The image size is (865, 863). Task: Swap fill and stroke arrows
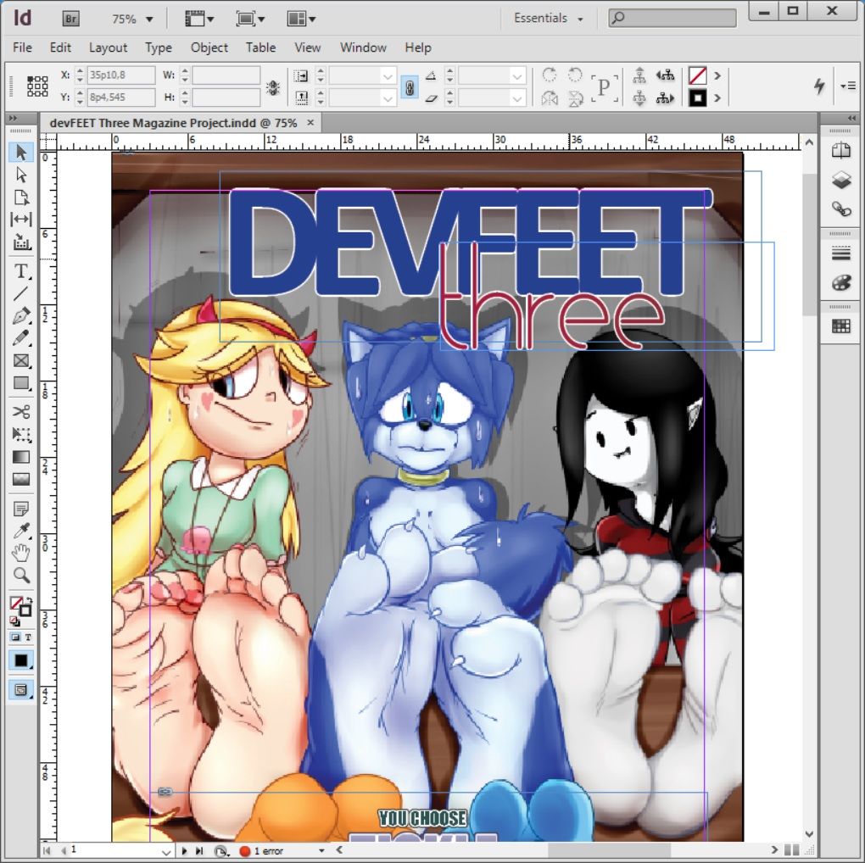pyautogui.click(x=29, y=600)
